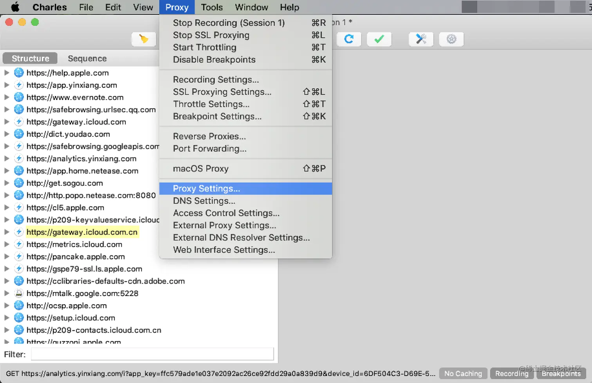Open Throttle Settings... menu item
The image size is (592, 383).
(x=245, y=104)
